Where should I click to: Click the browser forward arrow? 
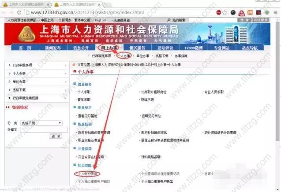click(11, 12)
